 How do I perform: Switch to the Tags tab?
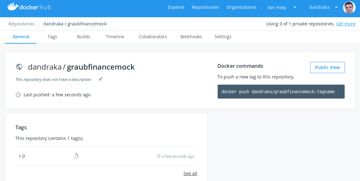(52, 37)
